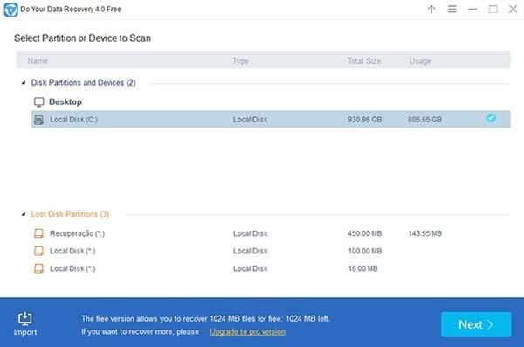Image resolution: width=524 pixels, height=347 pixels.
Task: Click the 16.00 MB lost partition icon
Action: coord(38,268)
